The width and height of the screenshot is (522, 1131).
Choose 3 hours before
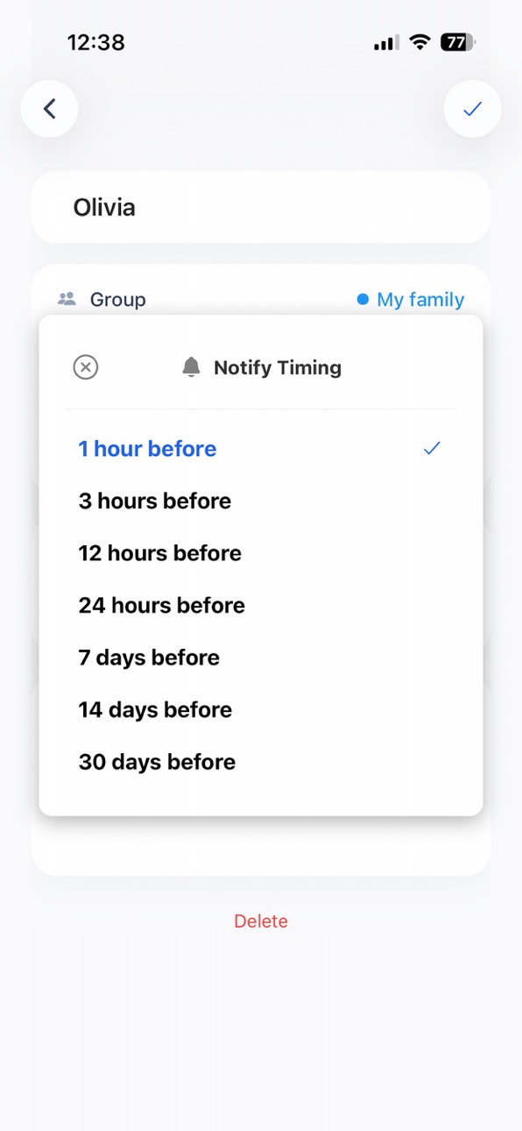coord(261,501)
